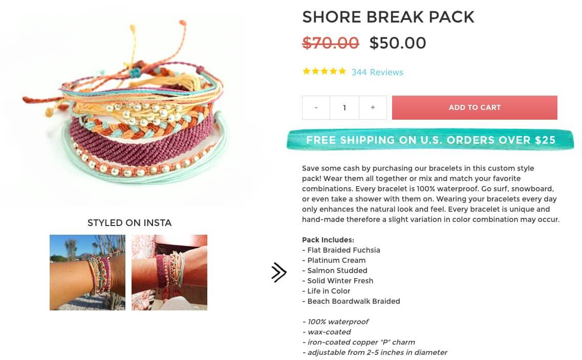Click the SHORE BREAK PACK title
The width and height of the screenshot is (582, 360).
(x=388, y=17)
